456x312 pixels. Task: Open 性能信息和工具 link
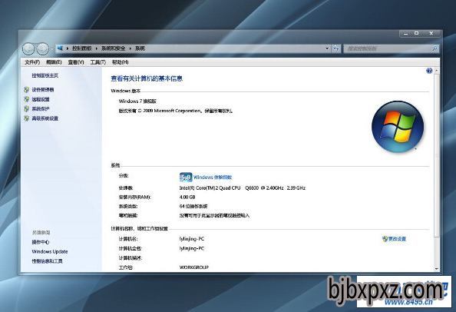click(47, 261)
